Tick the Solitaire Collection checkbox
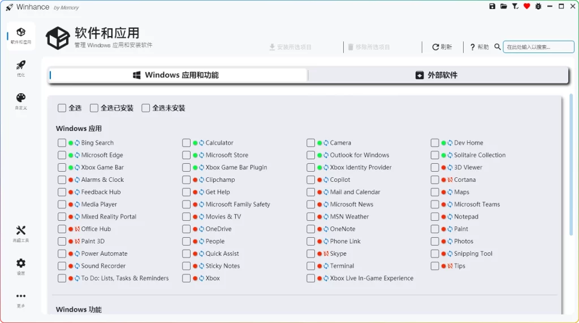579x323 pixels. [x=435, y=155]
